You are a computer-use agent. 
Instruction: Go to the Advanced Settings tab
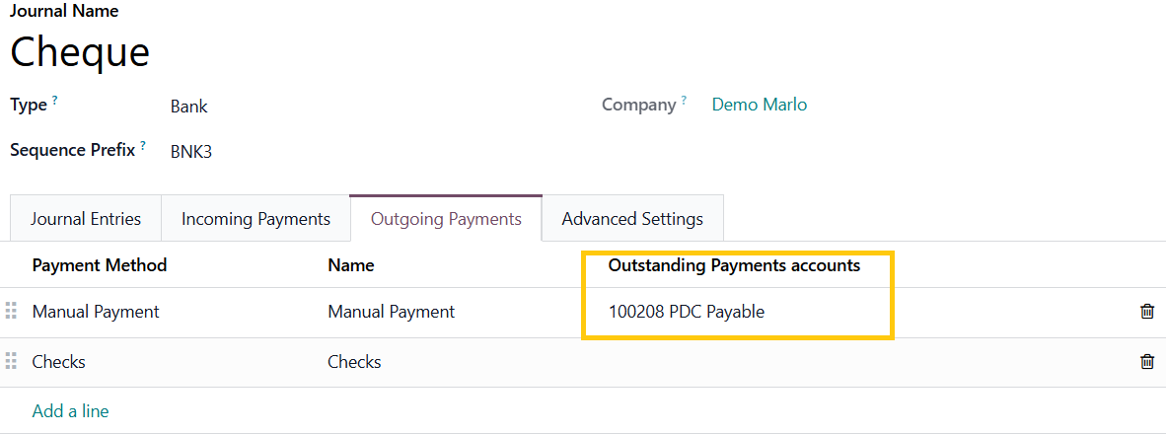632,219
